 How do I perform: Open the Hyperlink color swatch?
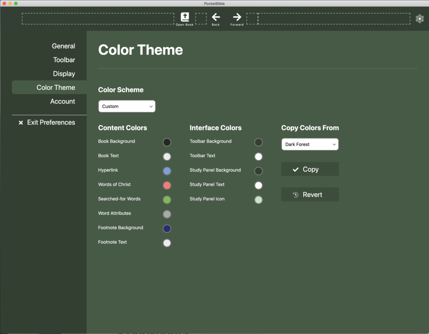167,171
